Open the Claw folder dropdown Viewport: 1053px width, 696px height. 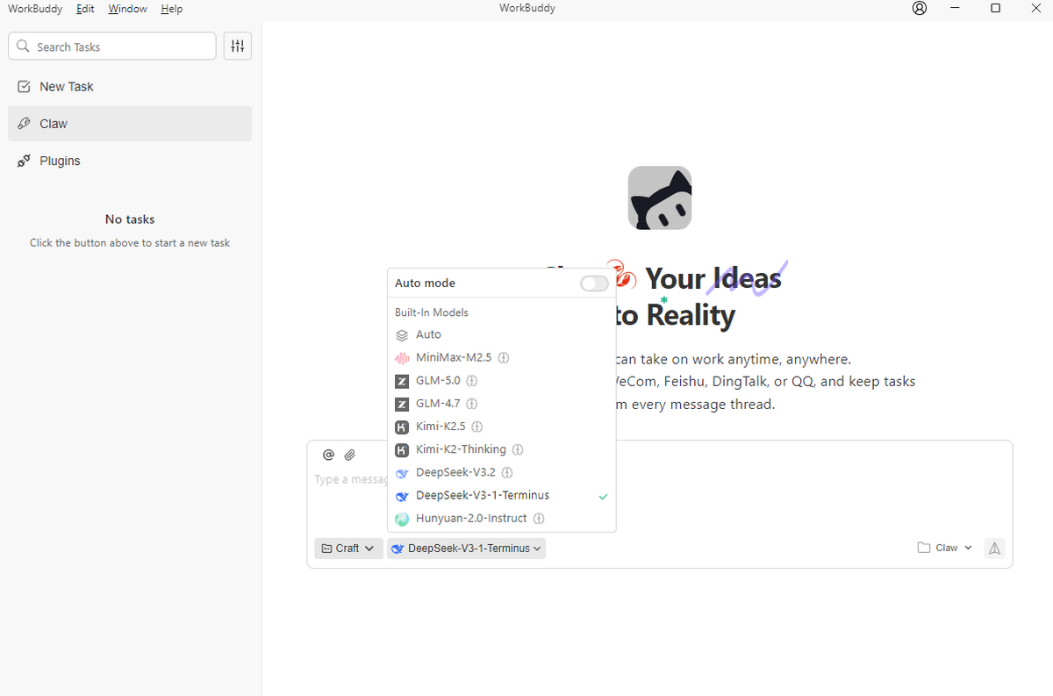(x=945, y=548)
